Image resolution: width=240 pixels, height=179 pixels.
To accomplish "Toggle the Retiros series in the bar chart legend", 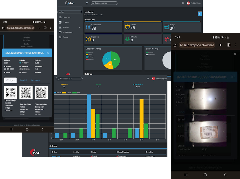I will [x=77, y=93].
